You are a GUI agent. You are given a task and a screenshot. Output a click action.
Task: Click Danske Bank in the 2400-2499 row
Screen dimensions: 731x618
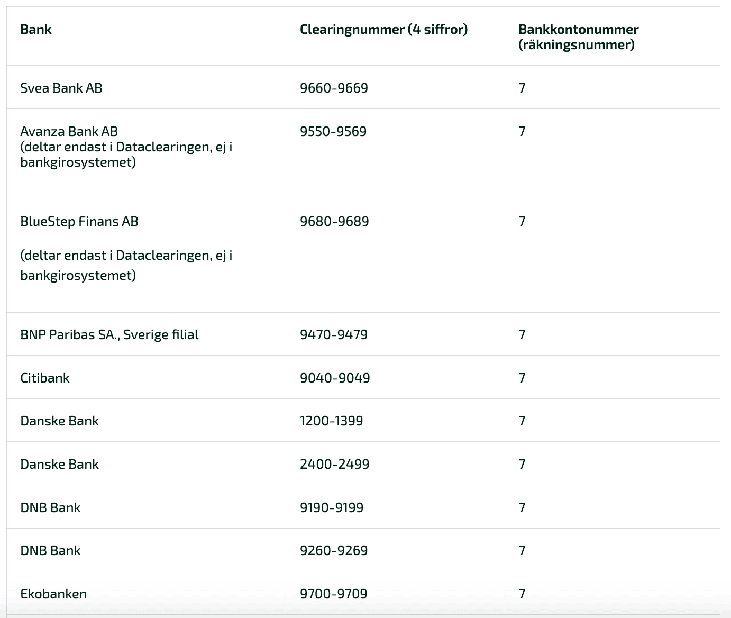59,464
